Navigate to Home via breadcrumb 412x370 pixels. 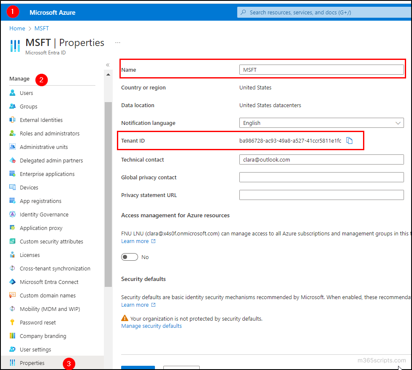(x=17, y=28)
